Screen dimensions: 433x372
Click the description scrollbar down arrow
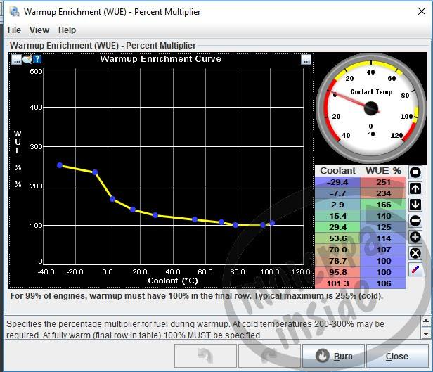[x=425, y=334]
